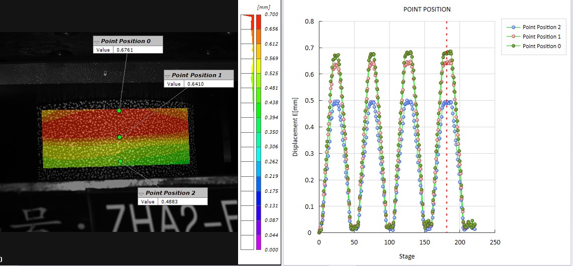Click the 0.4883 value of Point Position 2
573x266 pixels.
182,201
